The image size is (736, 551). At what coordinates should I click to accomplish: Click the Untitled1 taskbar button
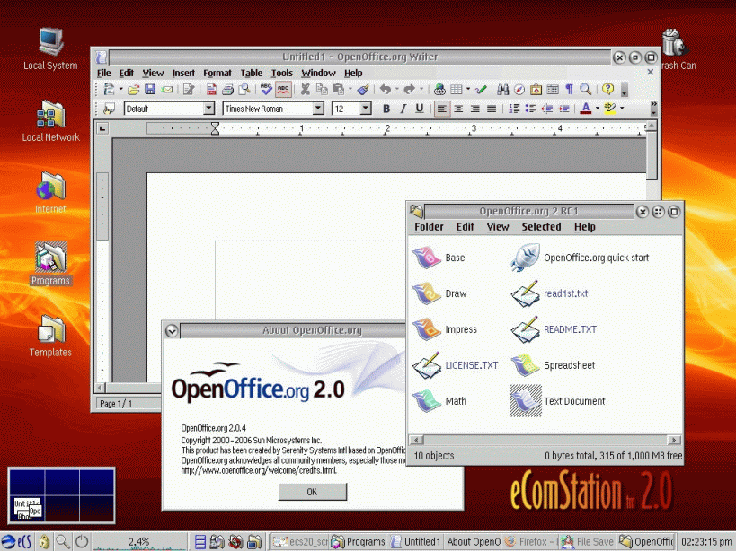pos(415,542)
